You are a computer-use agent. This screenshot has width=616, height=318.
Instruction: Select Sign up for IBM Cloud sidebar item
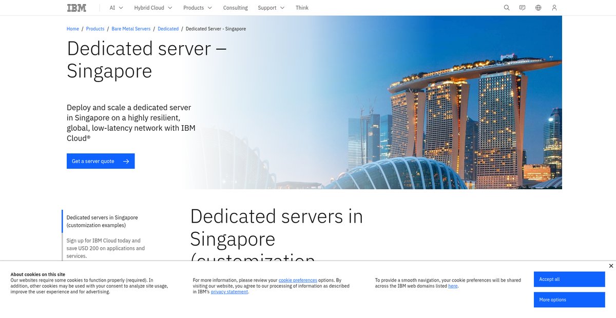106,248
